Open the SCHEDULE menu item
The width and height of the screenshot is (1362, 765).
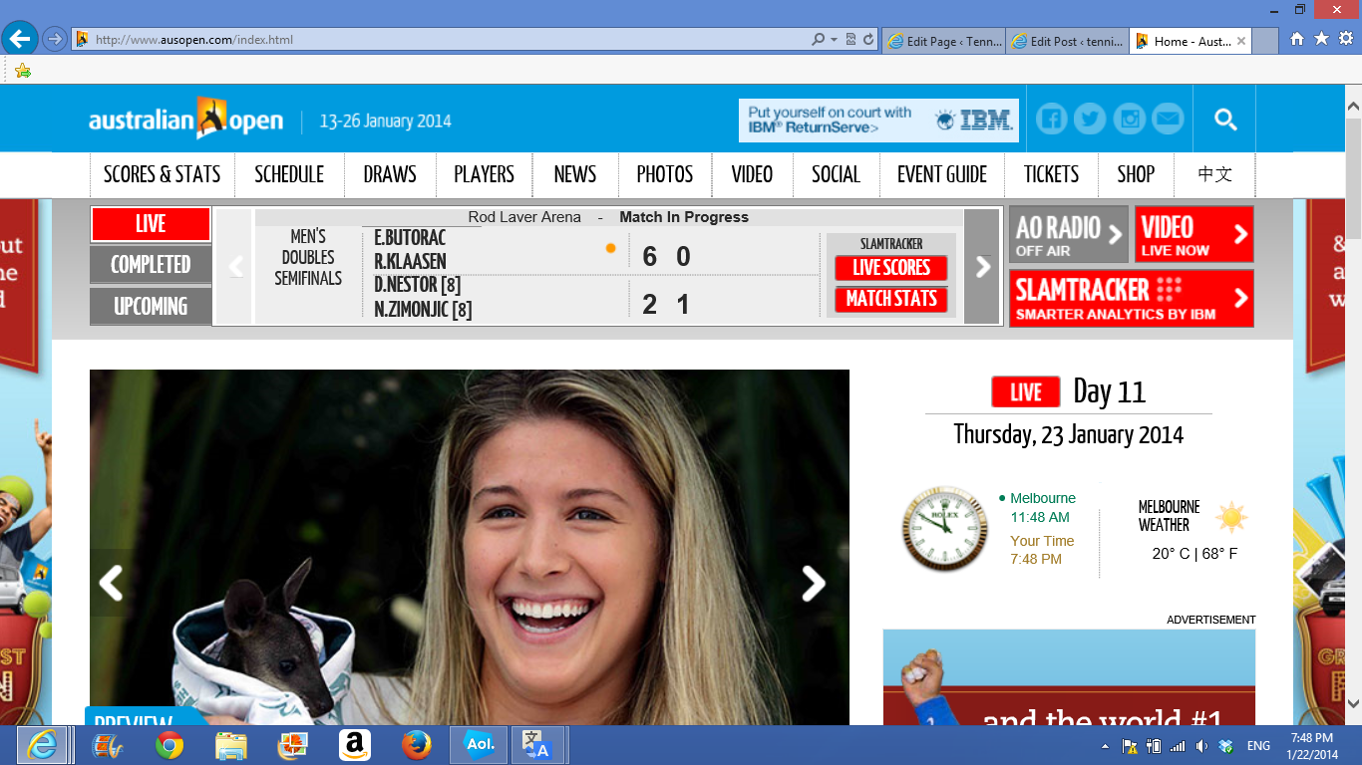(289, 174)
